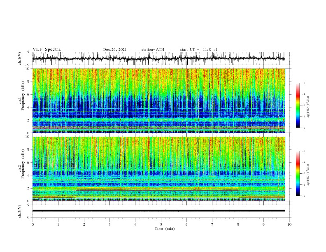The image size is (326, 252).
Task: Click inside the ch.1 spectrogram panel
Action: (x=158, y=100)
